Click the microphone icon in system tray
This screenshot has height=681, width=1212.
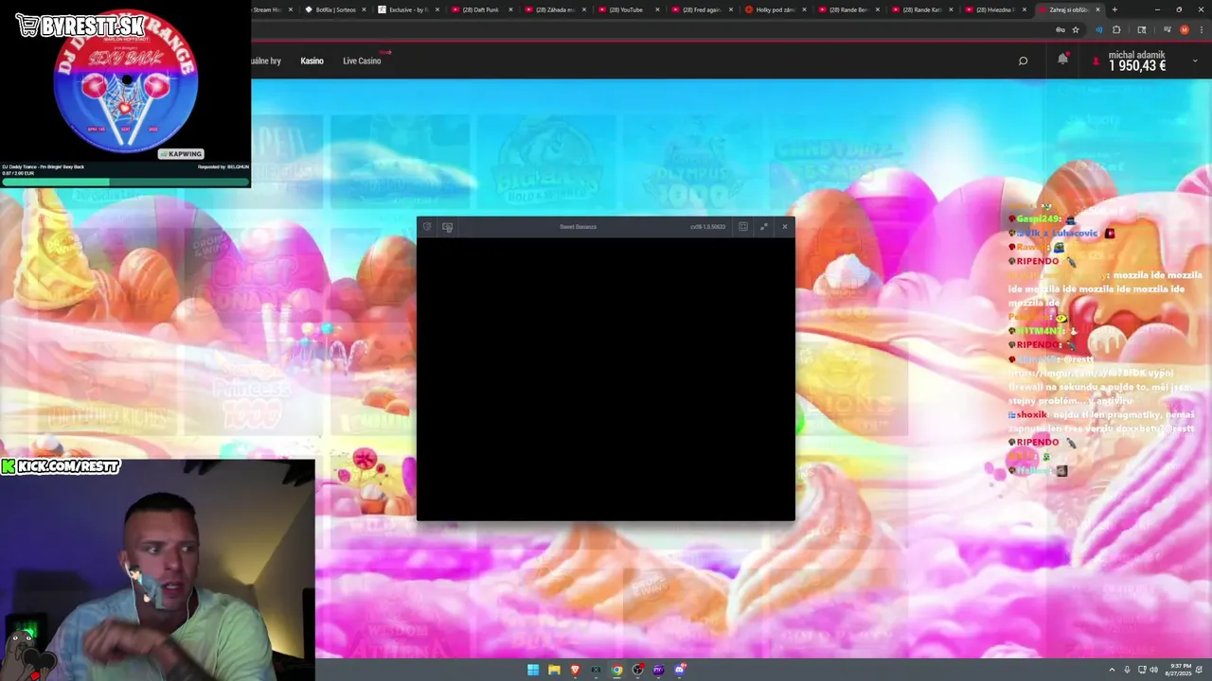click(x=1127, y=670)
